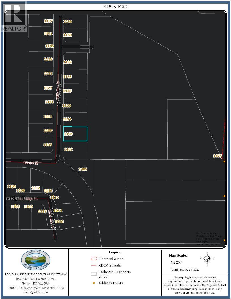Click the Devon St street label
231x299 pixels.
pyautogui.click(x=31, y=163)
